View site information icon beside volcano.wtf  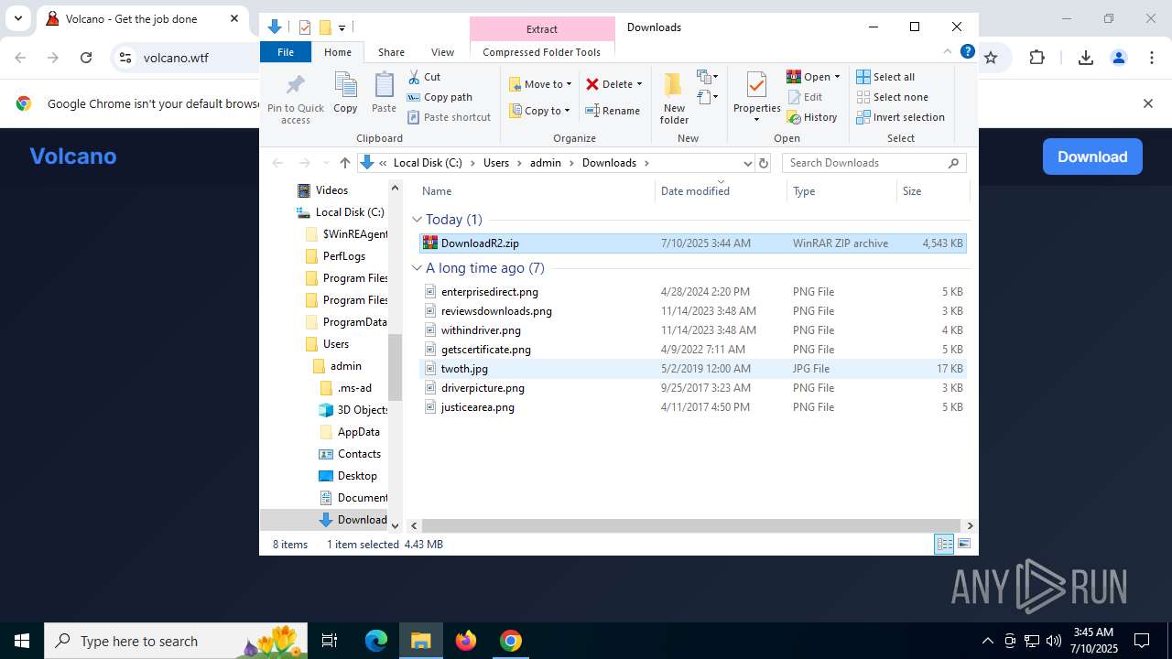[x=125, y=58]
